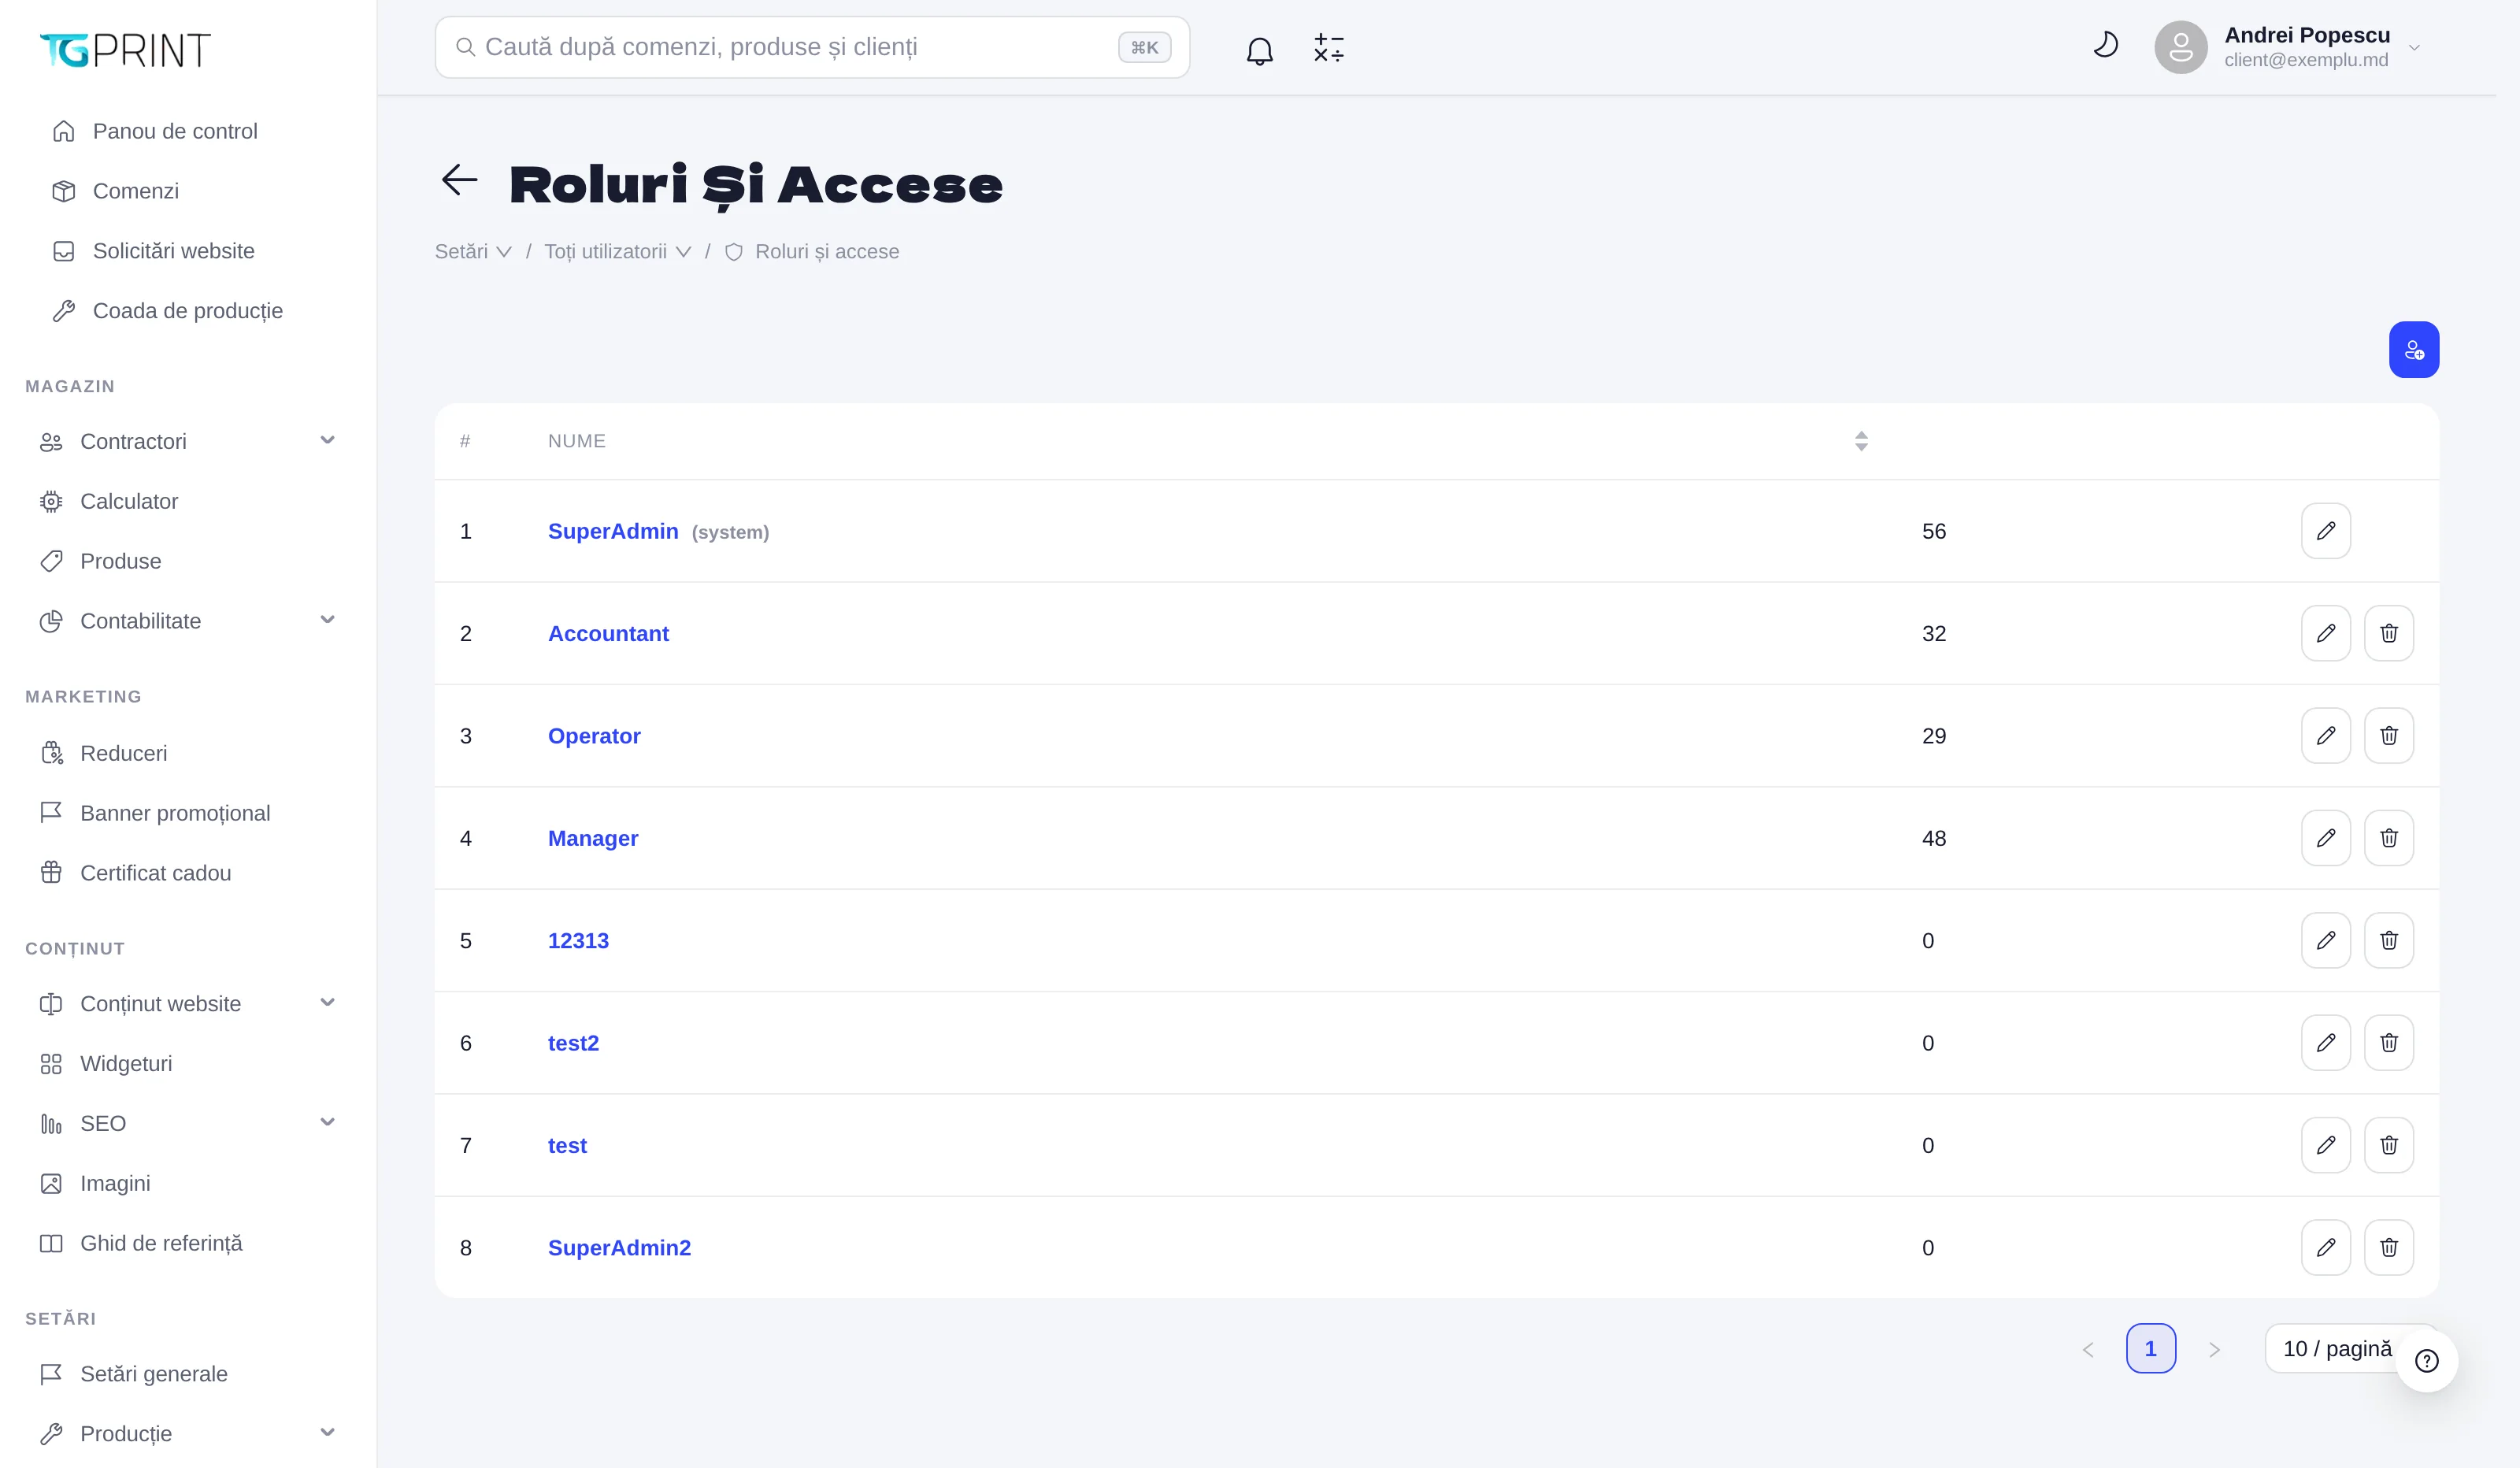Edit the Accountant role
Screen dimensions: 2520x1468
[x=2325, y=633]
